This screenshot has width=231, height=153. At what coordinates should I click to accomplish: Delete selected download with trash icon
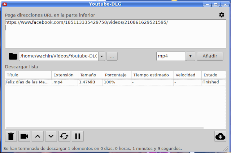[x=11, y=136]
